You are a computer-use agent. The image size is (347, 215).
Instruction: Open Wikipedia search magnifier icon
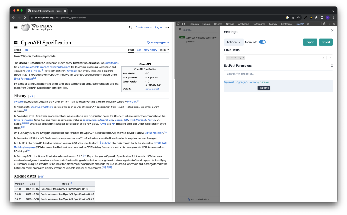click(130, 27)
